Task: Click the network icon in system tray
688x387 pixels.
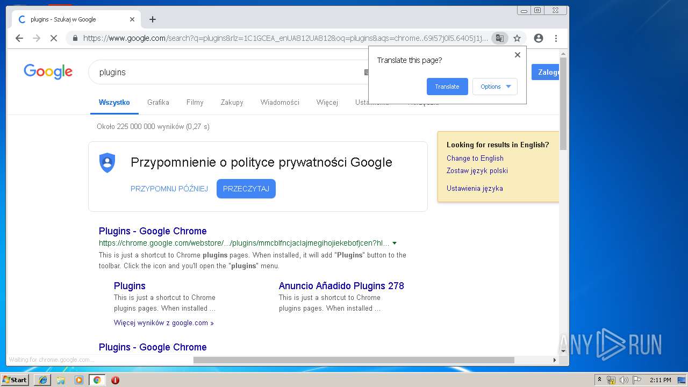Action: [x=611, y=380]
